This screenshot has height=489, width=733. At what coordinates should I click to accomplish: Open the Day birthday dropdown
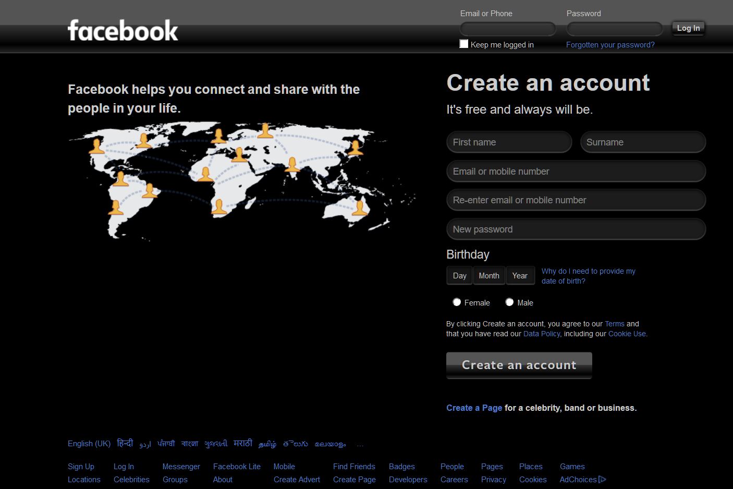(x=459, y=275)
